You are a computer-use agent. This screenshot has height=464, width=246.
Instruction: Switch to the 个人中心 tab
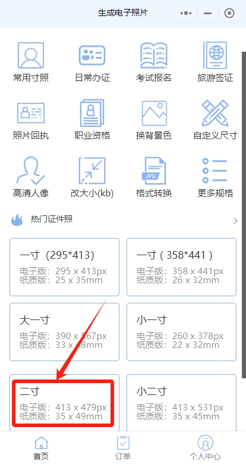pyautogui.click(x=205, y=448)
